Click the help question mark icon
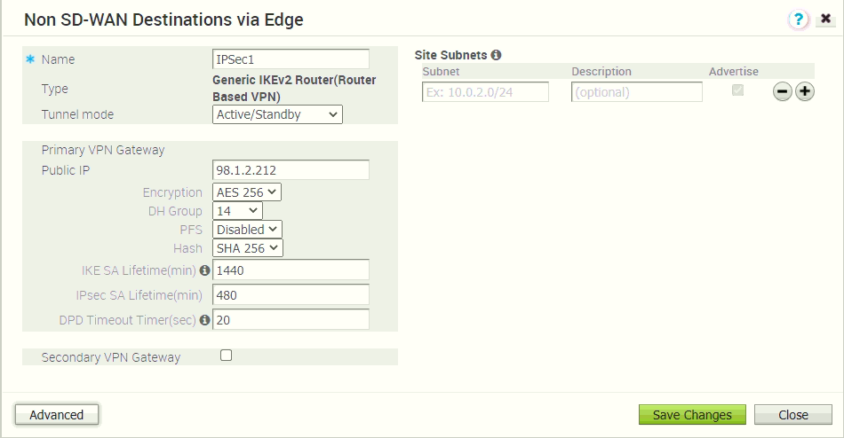This screenshot has width=844, height=438. point(799,20)
